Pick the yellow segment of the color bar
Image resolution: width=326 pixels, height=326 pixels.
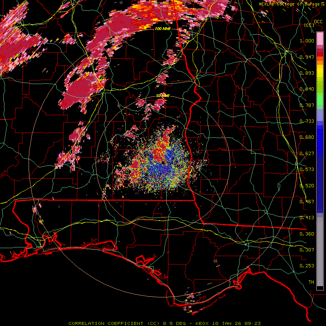tap(320, 71)
